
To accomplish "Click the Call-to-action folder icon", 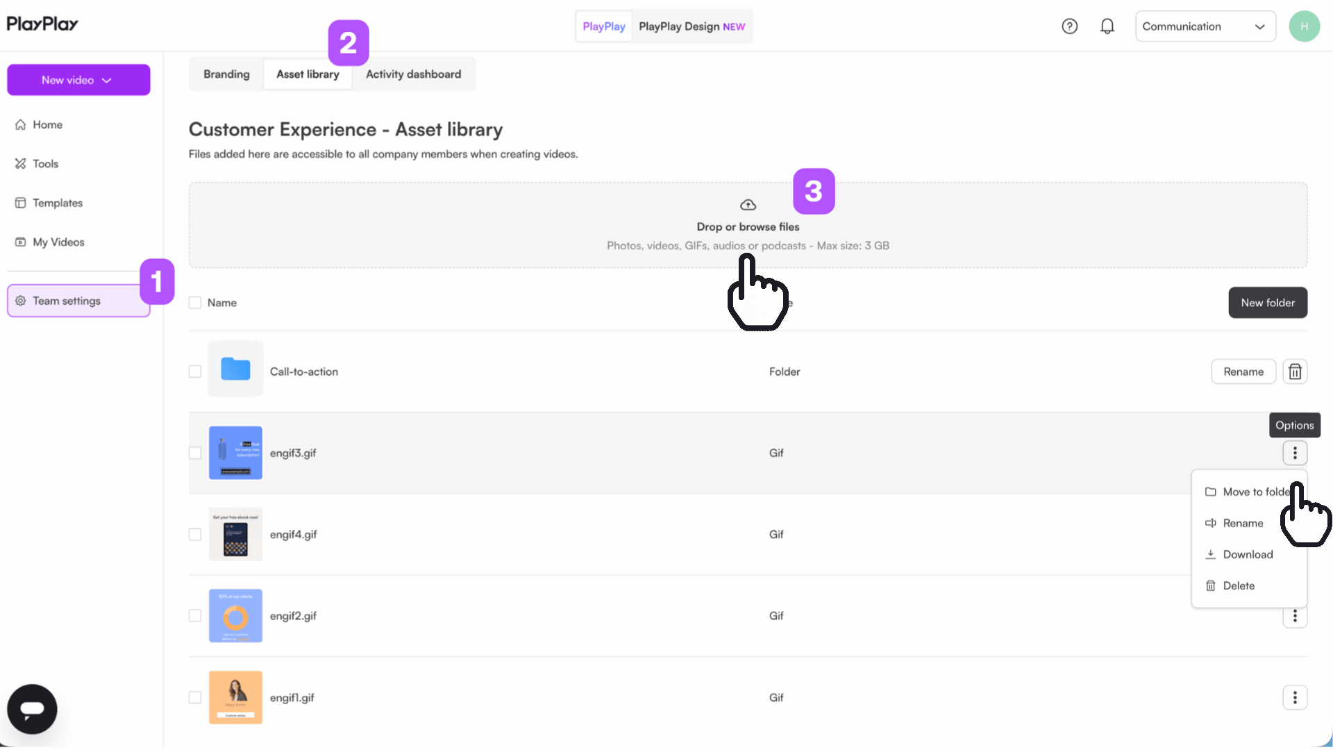I will tap(235, 369).
